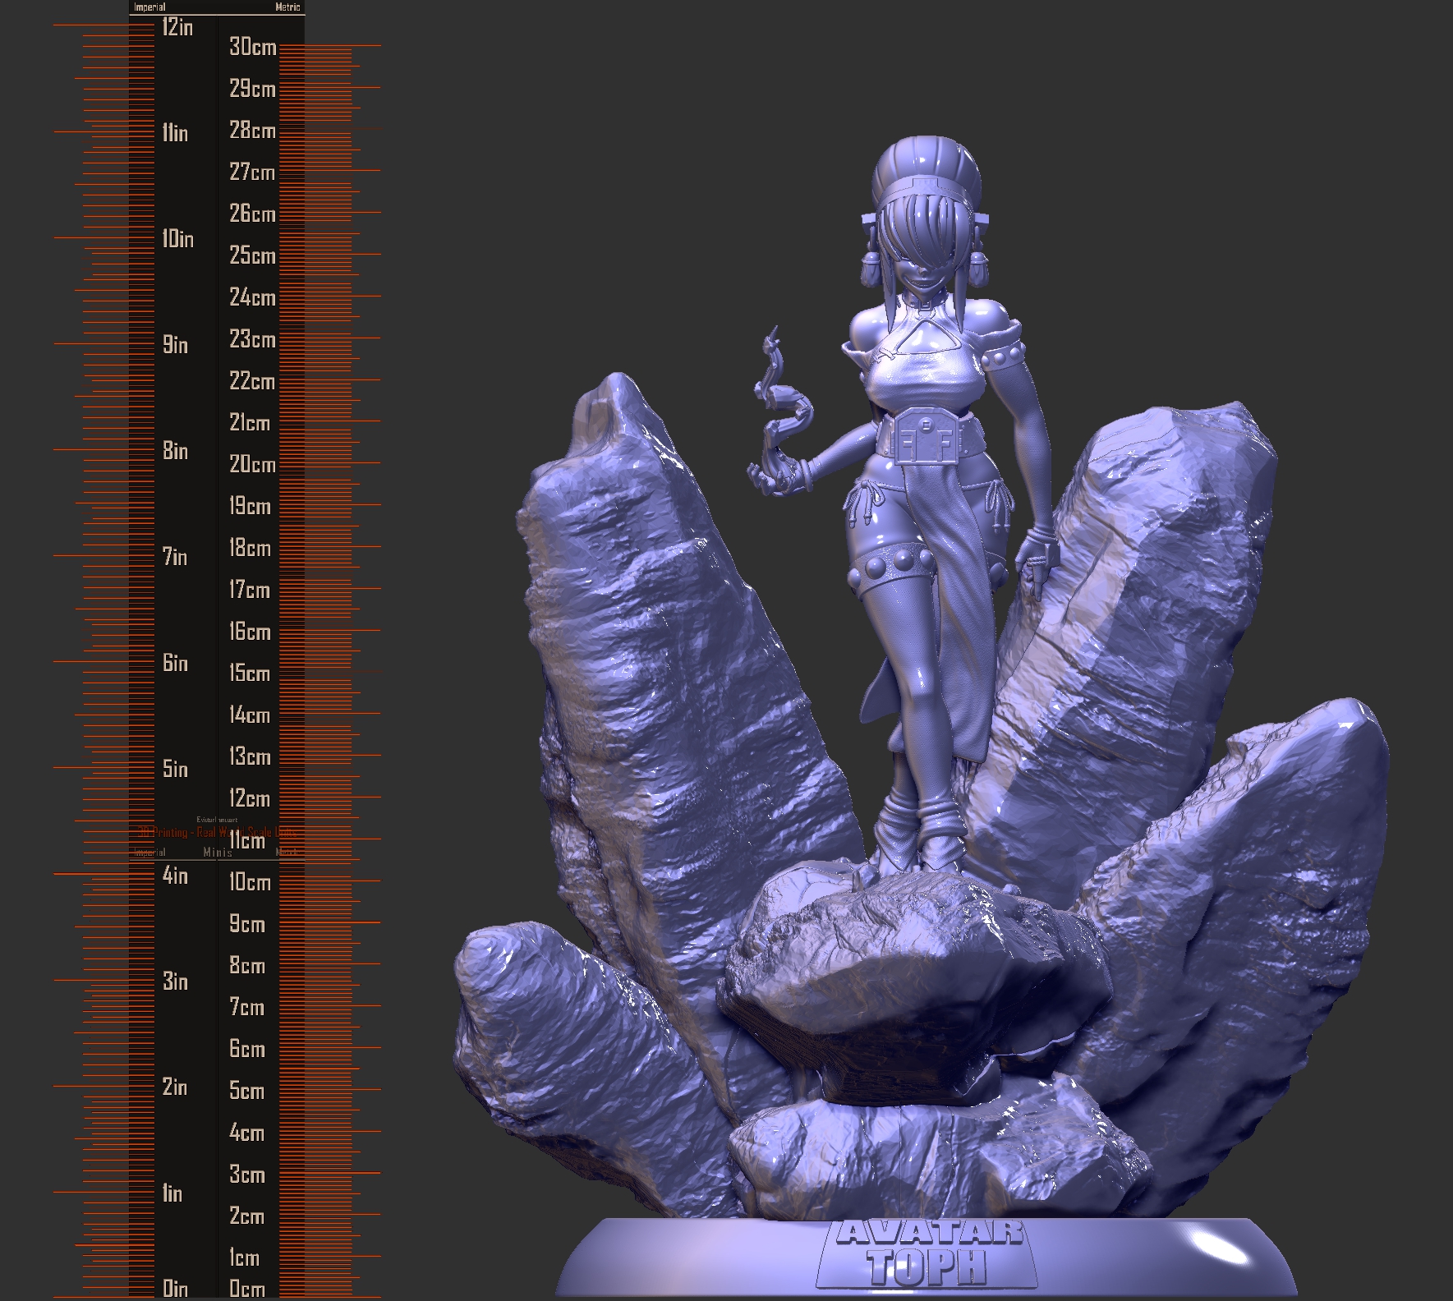This screenshot has width=1453, height=1301.
Task: Click the '13cm' metric label
Action: (x=251, y=757)
